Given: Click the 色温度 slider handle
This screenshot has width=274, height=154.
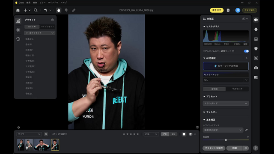Looking at the screenshot, I should click(x=226, y=140).
